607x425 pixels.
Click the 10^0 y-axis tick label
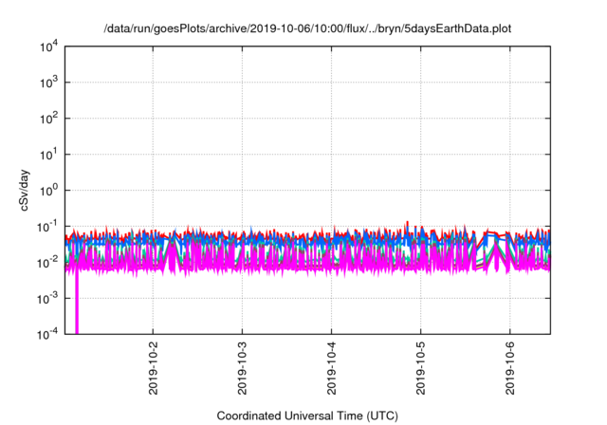(x=48, y=191)
